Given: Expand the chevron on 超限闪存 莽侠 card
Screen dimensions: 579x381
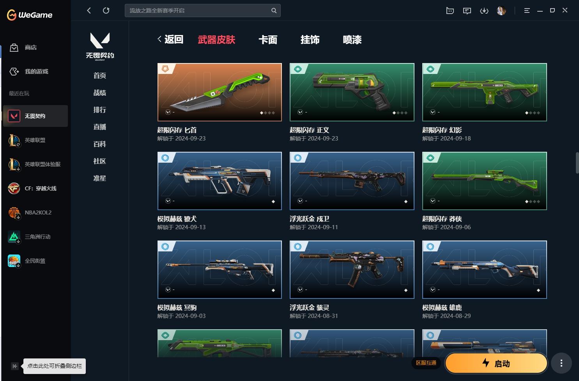Looking at the screenshot, I should [433, 201].
